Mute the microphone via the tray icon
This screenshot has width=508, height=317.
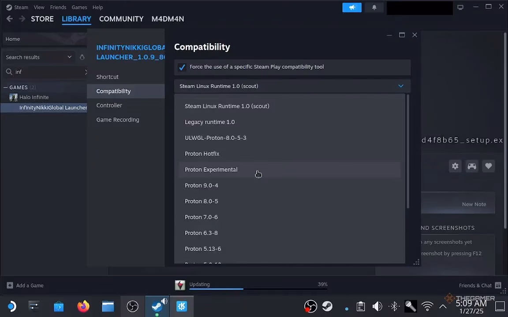click(410, 306)
